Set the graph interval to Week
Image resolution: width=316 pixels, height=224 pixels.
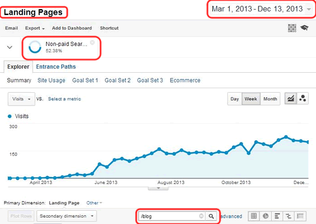tap(251, 99)
